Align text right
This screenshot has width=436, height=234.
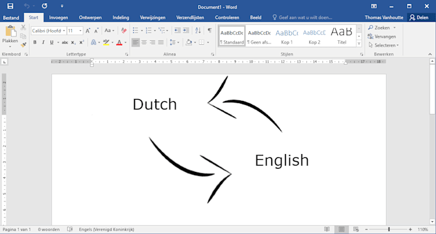[x=153, y=42]
